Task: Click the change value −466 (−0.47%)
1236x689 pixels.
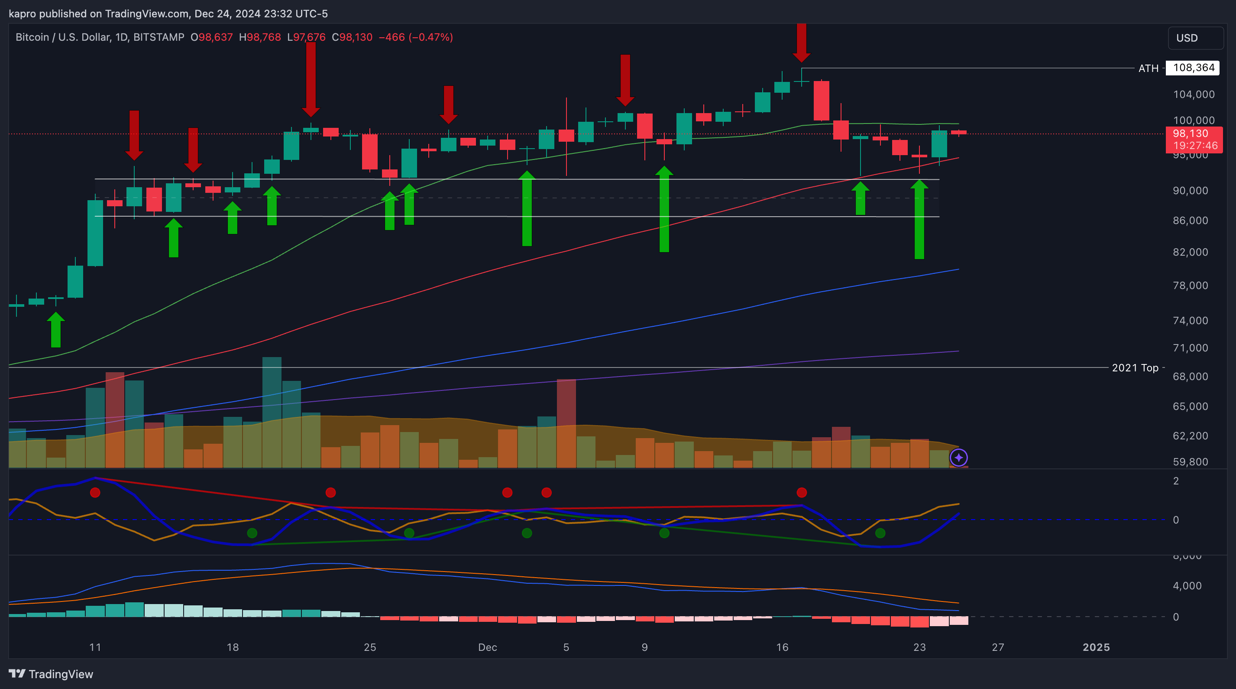Action: pyautogui.click(x=415, y=37)
